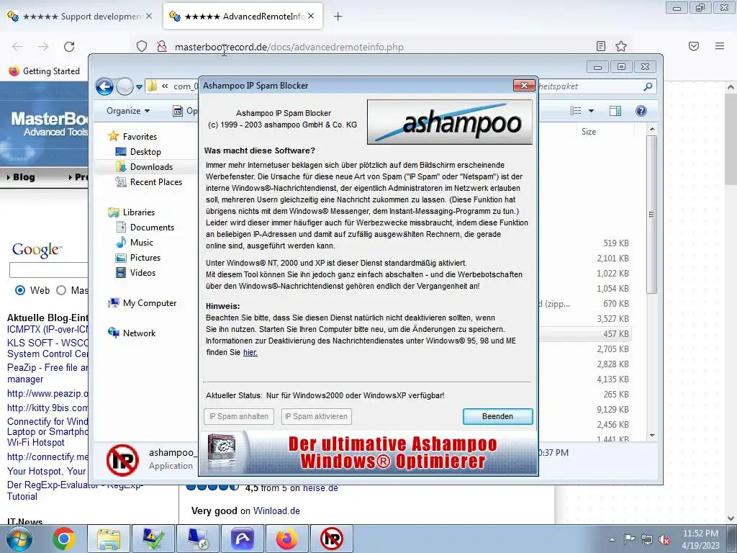Click the Explorer back navigation arrow
Image resolution: width=737 pixels, height=553 pixels.
click(104, 86)
